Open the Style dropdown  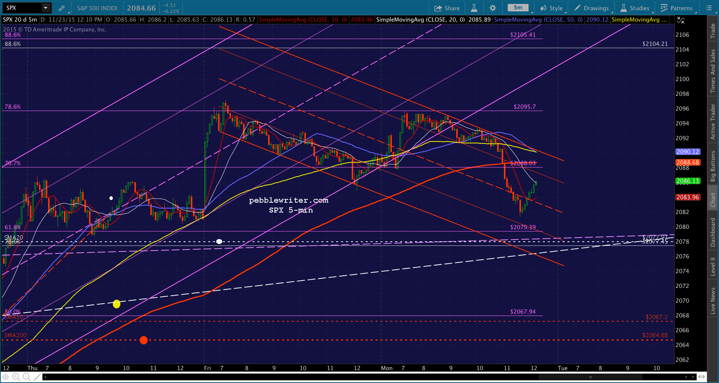552,8
